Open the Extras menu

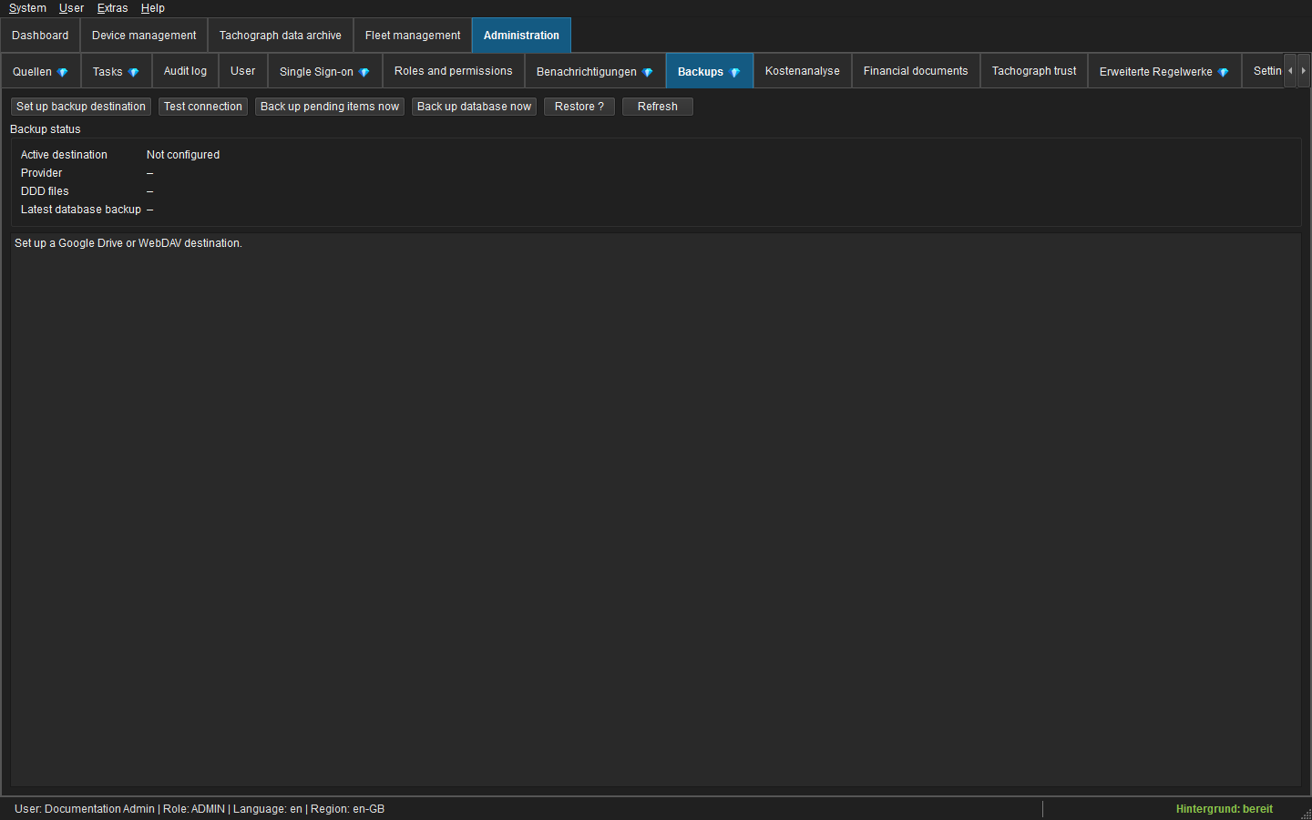coord(112,8)
